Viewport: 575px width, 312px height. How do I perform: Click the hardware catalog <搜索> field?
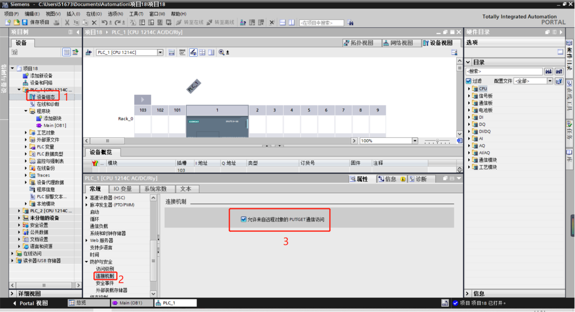(504, 71)
